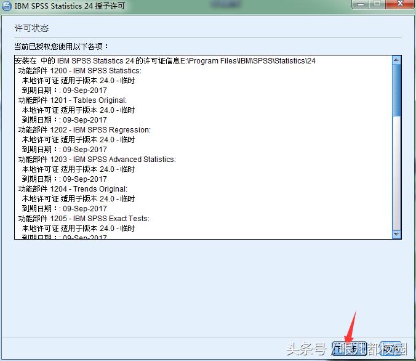This screenshot has height=361, width=416.
Task: Select the line with the E:\Program Files install path
Action: click(165, 61)
